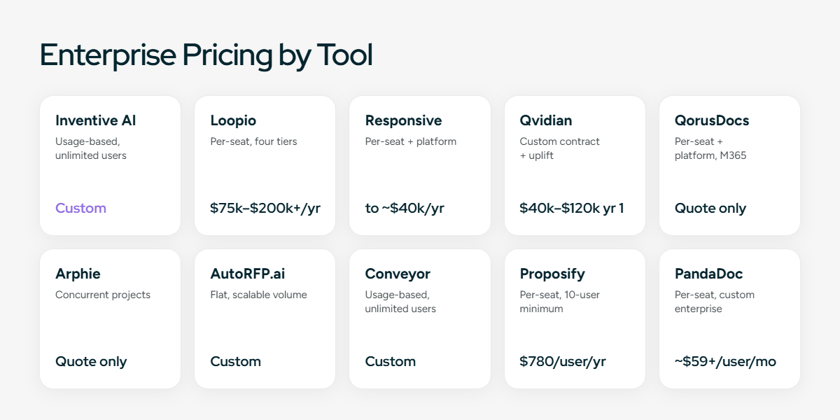The width and height of the screenshot is (840, 420).
Task: Select the Loopio card title
Action: tap(233, 121)
